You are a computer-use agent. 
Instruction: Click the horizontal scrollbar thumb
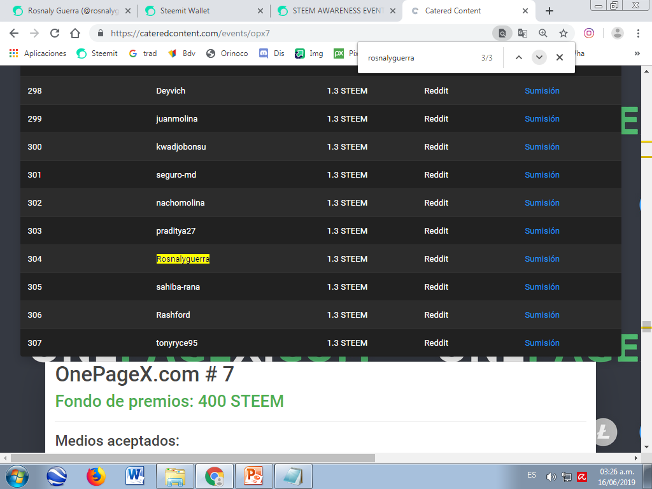click(192, 458)
